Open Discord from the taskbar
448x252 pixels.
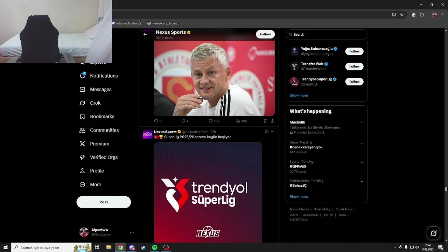[x=132, y=247]
